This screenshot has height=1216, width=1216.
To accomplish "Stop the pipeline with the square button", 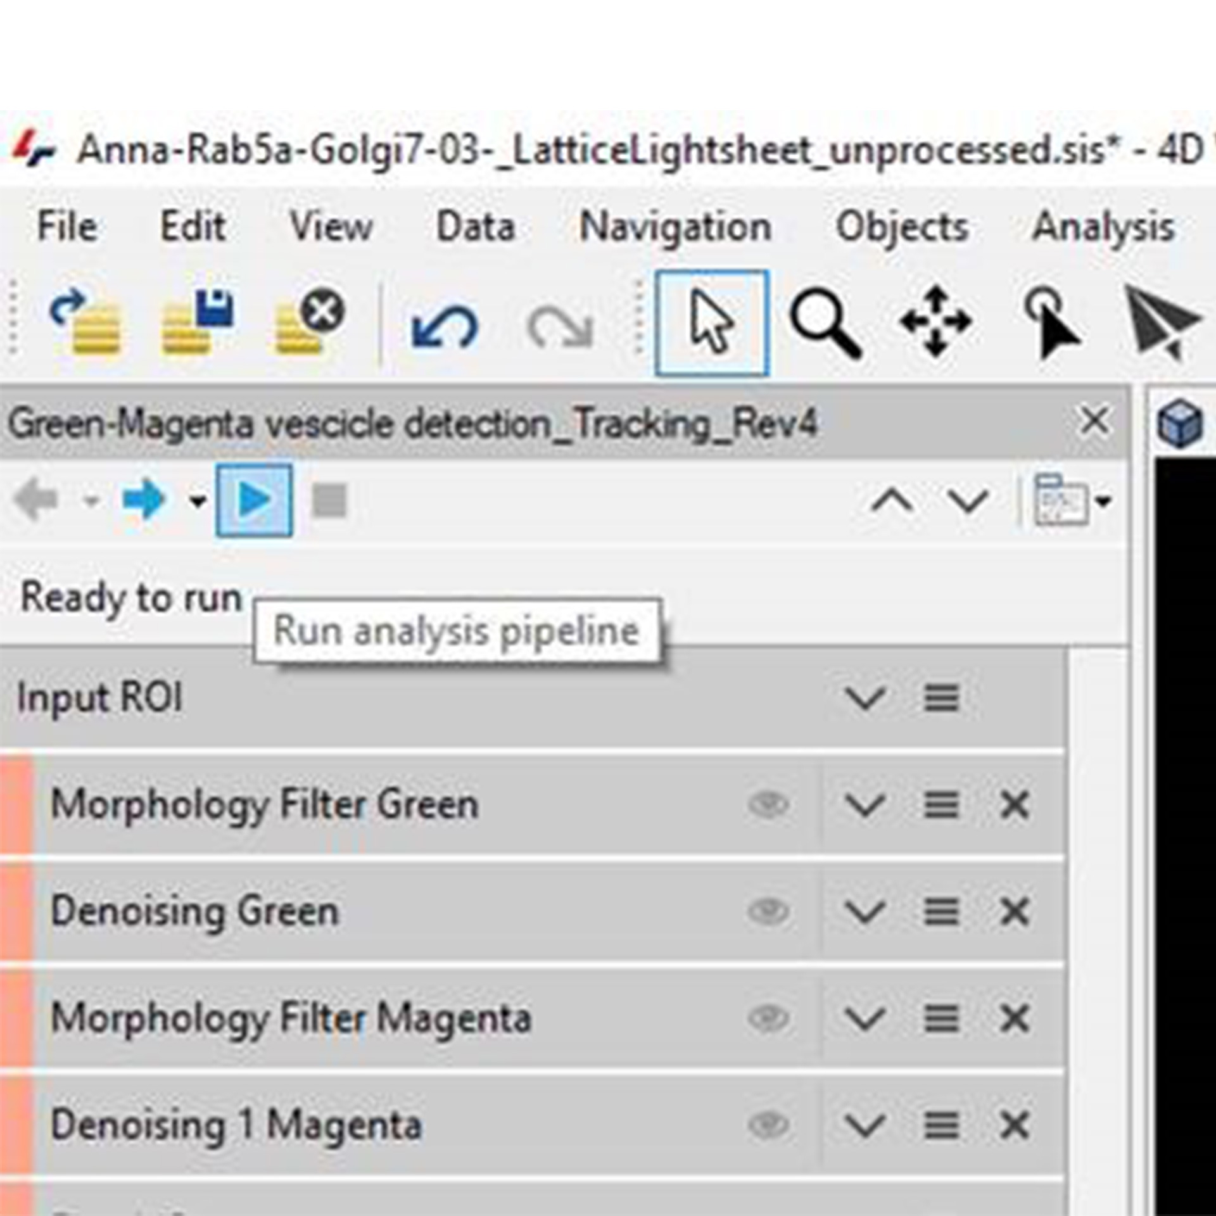I will (329, 500).
